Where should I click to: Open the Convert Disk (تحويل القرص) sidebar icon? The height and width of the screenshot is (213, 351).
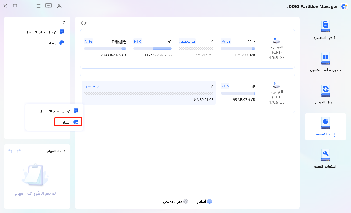point(326,91)
